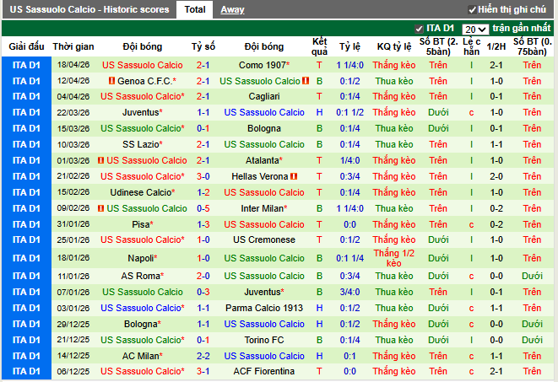Screen dimensions: 558x382
Task: Switch to the Away tab
Action: (x=232, y=10)
